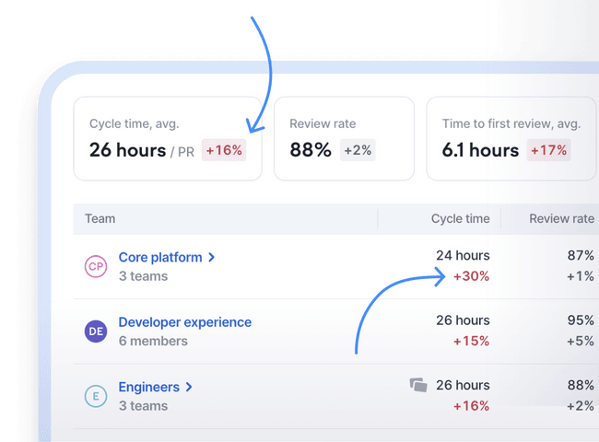Open the Engineers team link
599x442 pixels.
pyautogui.click(x=148, y=388)
